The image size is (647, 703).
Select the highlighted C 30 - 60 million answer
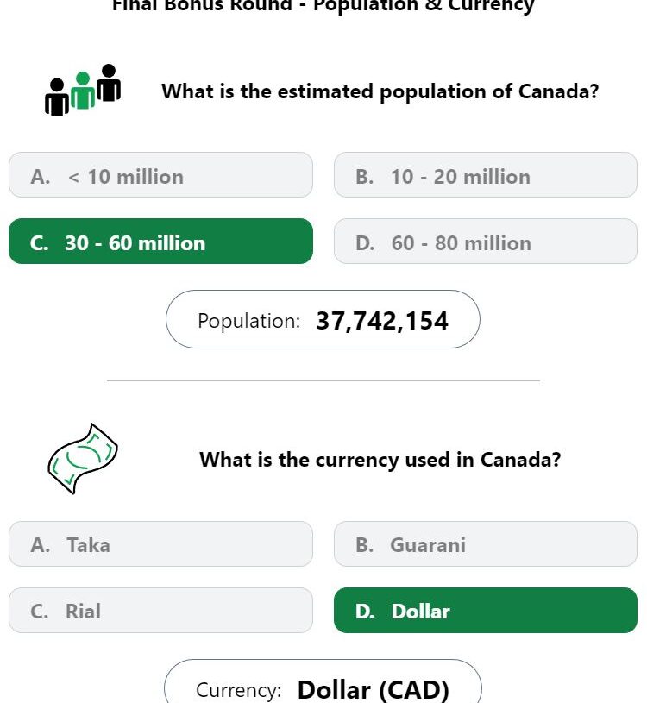coord(160,242)
